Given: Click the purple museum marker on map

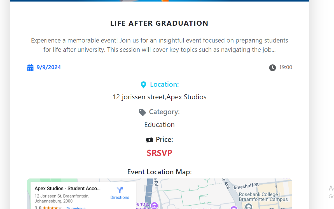Looking at the screenshot, I should 154,206.
